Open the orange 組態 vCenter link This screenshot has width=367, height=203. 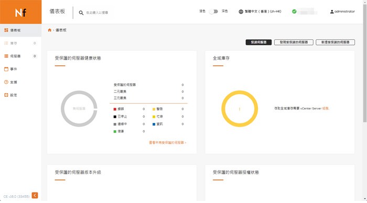pos(326,108)
